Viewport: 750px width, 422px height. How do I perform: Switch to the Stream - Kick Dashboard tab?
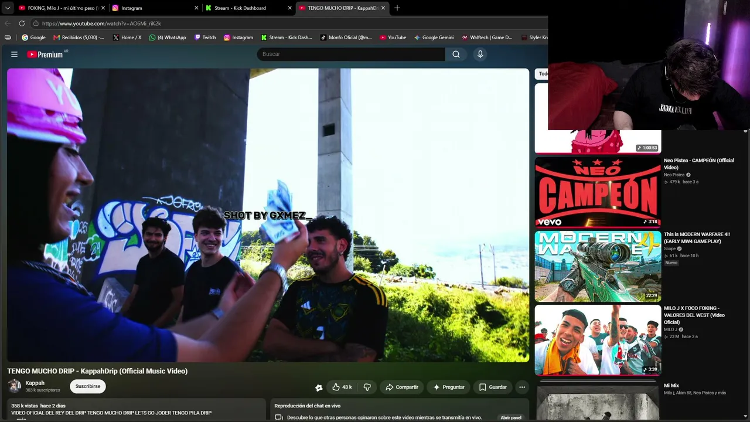pos(248,8)
